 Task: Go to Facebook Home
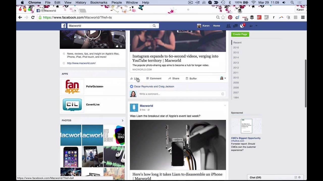coord(217,26)
